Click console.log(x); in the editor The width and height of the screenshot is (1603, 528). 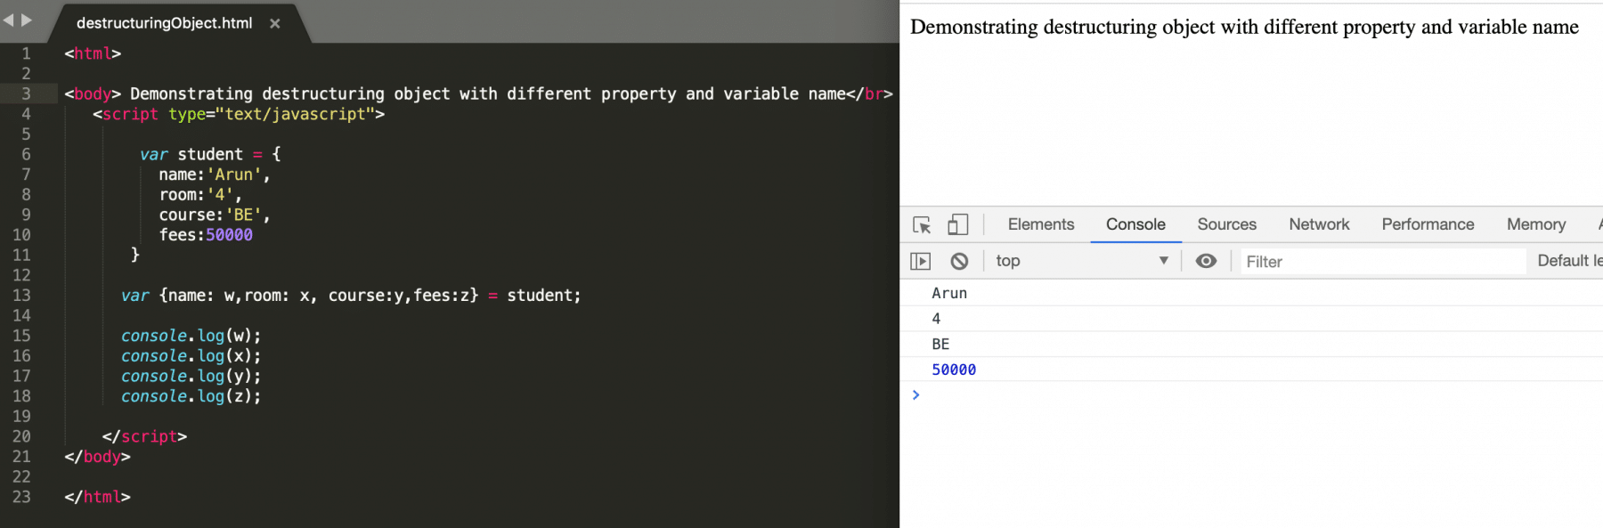191,356
